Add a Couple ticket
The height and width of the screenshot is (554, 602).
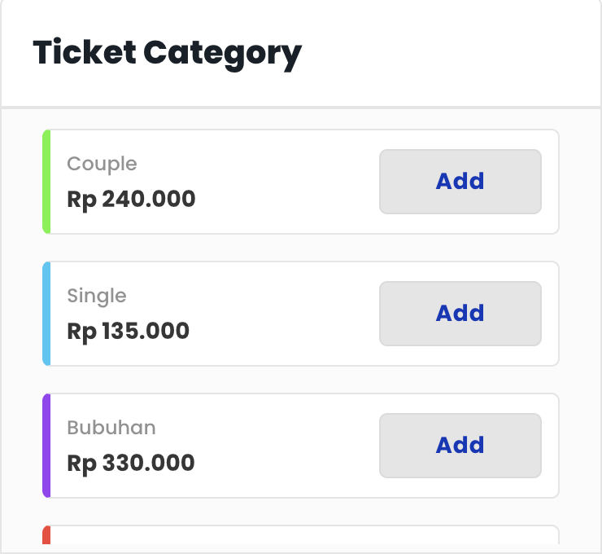pos(460,182)
